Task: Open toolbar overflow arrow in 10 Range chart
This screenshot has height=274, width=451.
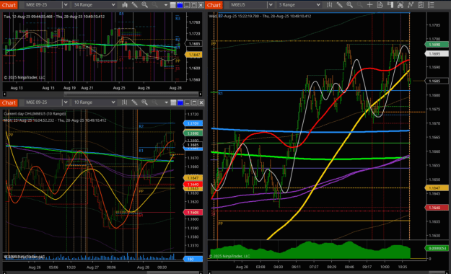Action: pos(166,102)
